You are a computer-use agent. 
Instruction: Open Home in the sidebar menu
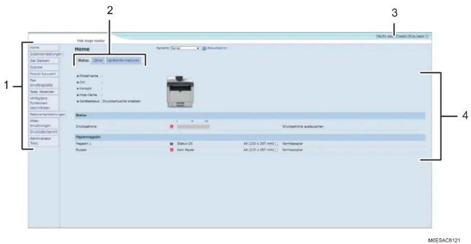(43, 48)
